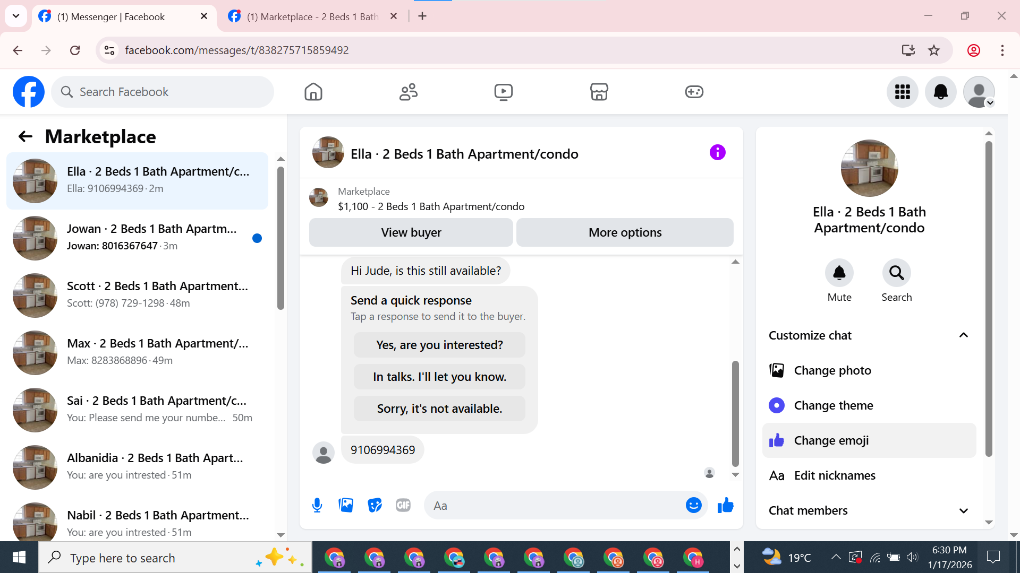Open the Facebook notifications bell

[x=940, y=92]
